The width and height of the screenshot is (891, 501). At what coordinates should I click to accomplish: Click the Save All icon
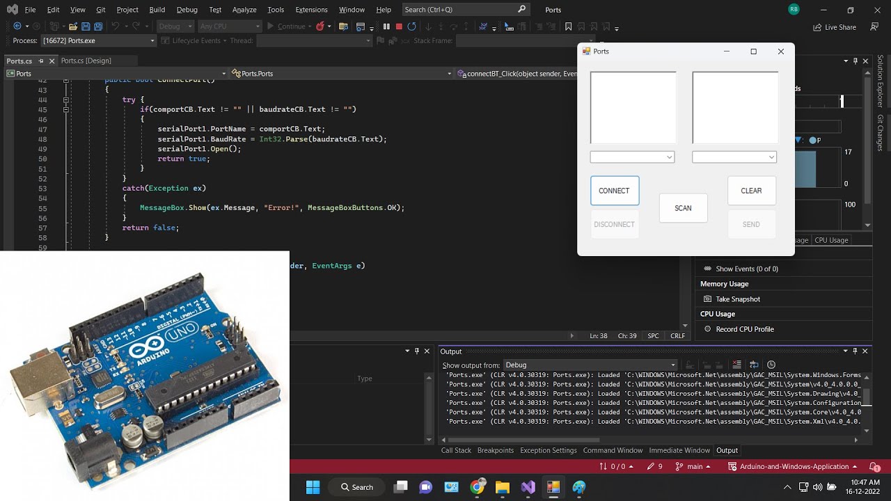98,26
